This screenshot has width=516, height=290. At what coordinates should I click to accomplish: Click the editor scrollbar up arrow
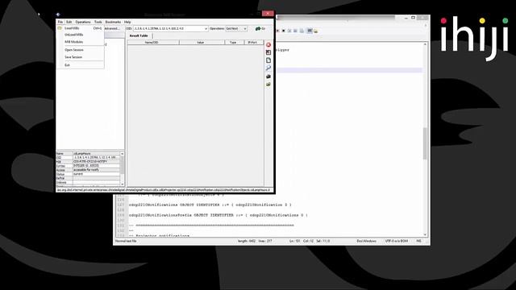[425, 44]
